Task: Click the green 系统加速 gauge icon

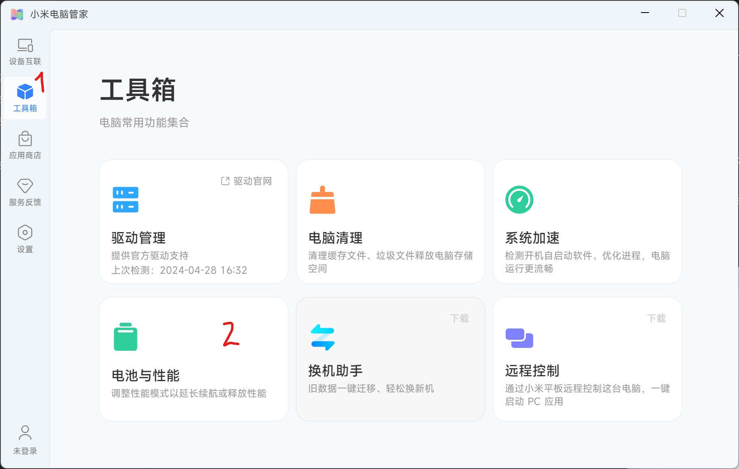Action: (x=519, y=200)
